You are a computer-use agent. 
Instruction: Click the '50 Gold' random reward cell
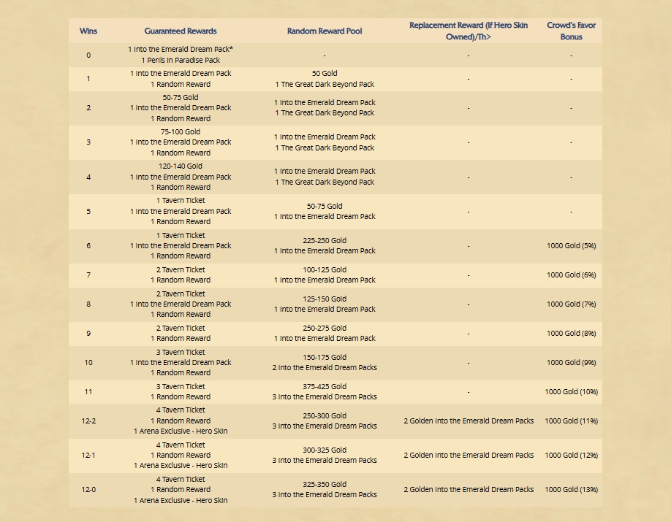click(x=325, y=73)
